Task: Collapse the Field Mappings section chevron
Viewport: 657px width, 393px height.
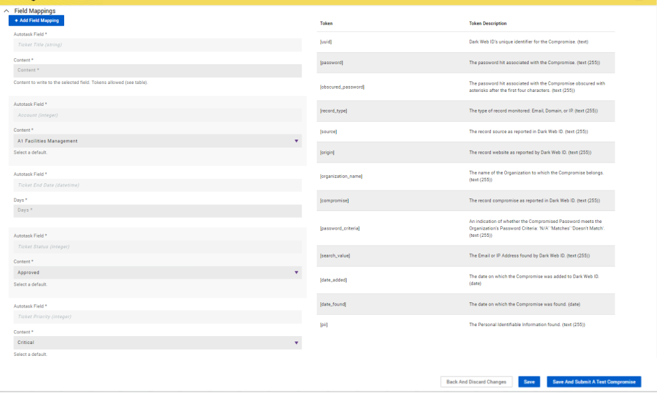Action: coord(7,11)
